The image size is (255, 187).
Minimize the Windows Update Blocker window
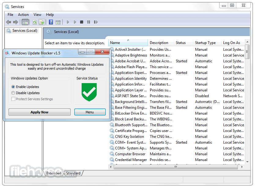pyautogui.click(x=83, y=52)
